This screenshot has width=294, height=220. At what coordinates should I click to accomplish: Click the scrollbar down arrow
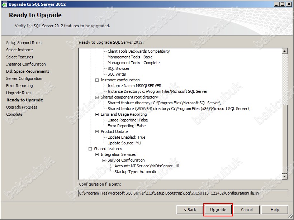[x=285, y=177]
